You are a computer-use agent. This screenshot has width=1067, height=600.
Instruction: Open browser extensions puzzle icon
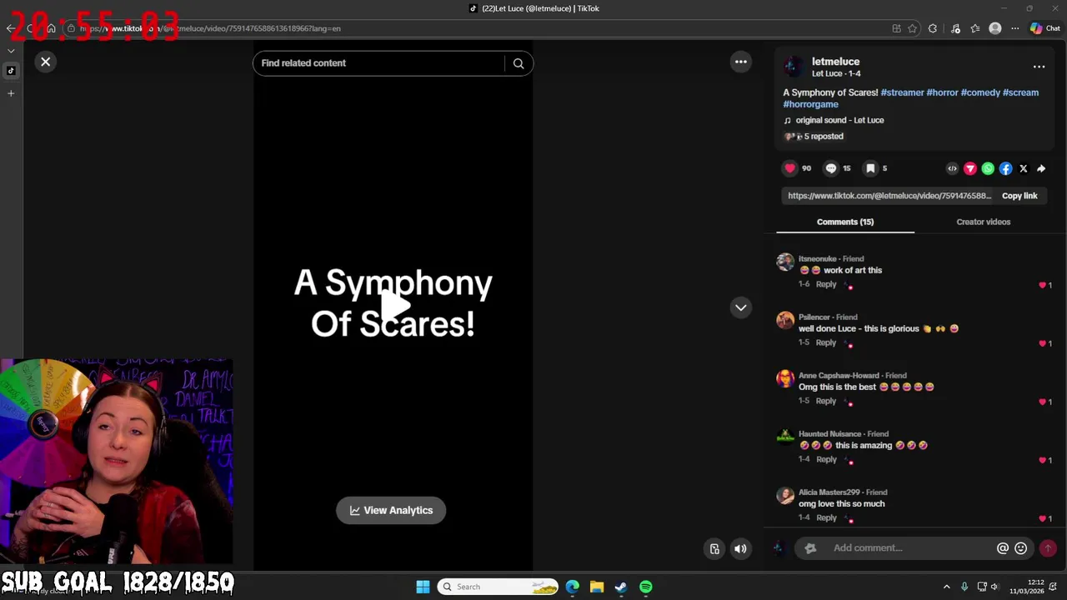932,28
